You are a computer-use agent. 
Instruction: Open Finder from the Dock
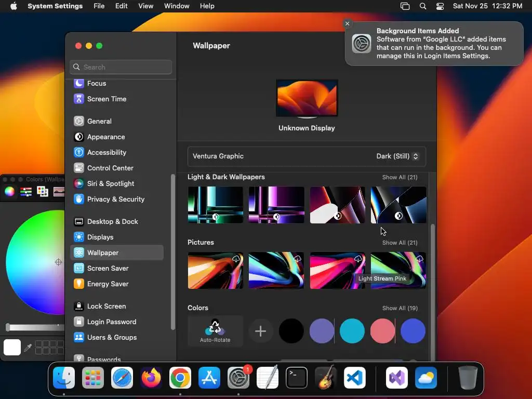(64, 378)
